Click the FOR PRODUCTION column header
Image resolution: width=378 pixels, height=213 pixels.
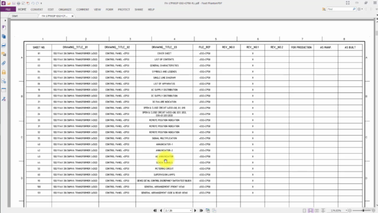(x=301, y=47)
